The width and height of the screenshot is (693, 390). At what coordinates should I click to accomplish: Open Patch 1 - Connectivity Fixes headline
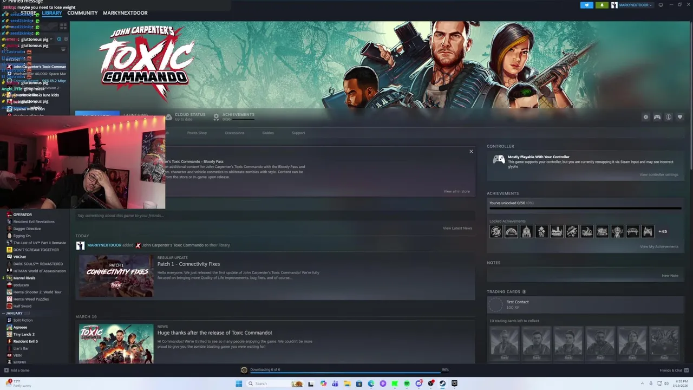pos(188,264)
